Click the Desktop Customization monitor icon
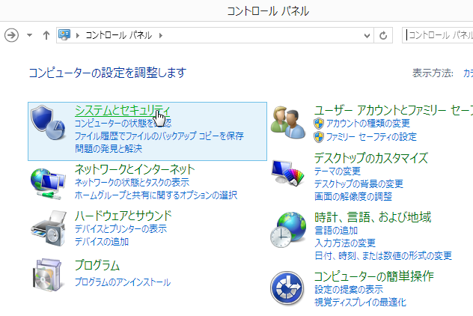 (288, 173)
